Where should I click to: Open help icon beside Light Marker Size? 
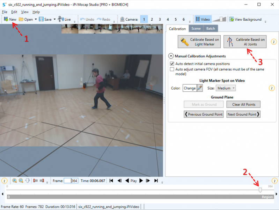272,88
